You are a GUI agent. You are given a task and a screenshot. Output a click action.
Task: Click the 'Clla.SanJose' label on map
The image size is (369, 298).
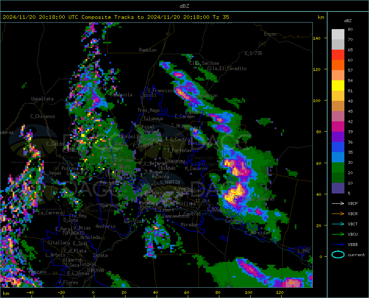point(204,63)
